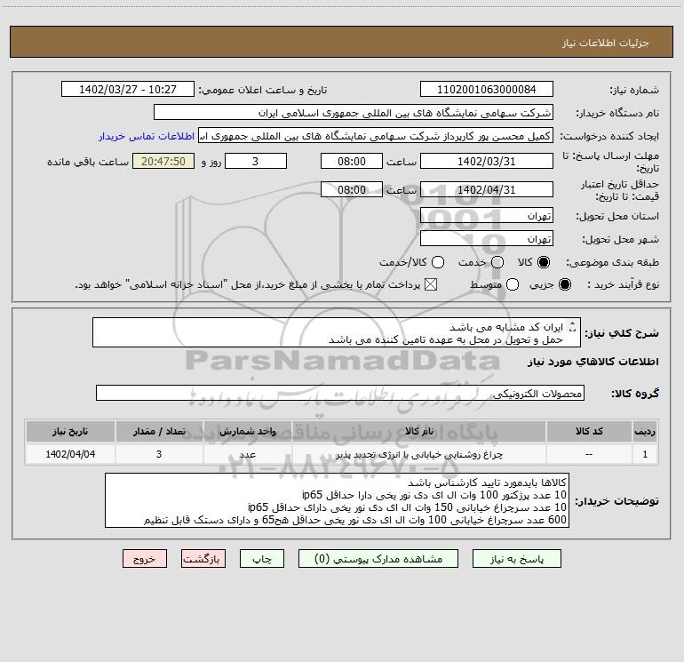Click the گروه کالا محصولات الکترونیکی field
The height and width of the screenshot is (662, 684).
(x=340, y=393)
